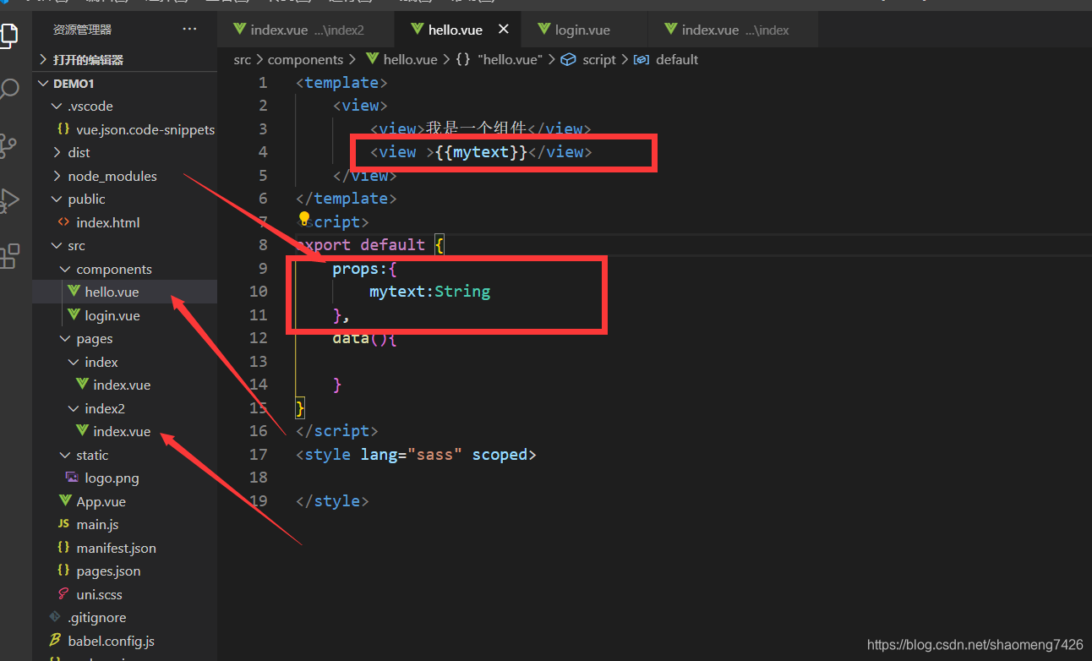
Task: Open uni.scss in the file tree
Action: click(x=124, y=594)
